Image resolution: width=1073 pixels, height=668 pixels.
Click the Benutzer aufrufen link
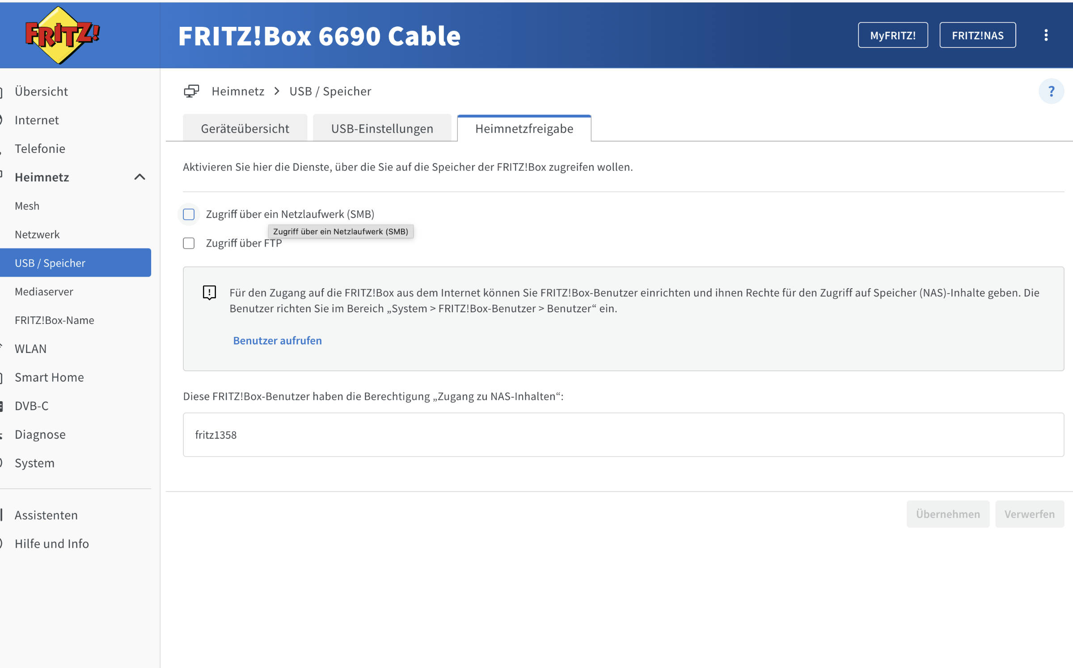[x=277, y=340]
